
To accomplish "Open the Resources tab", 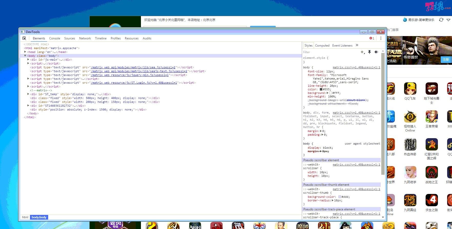I will tap(131, 38).
